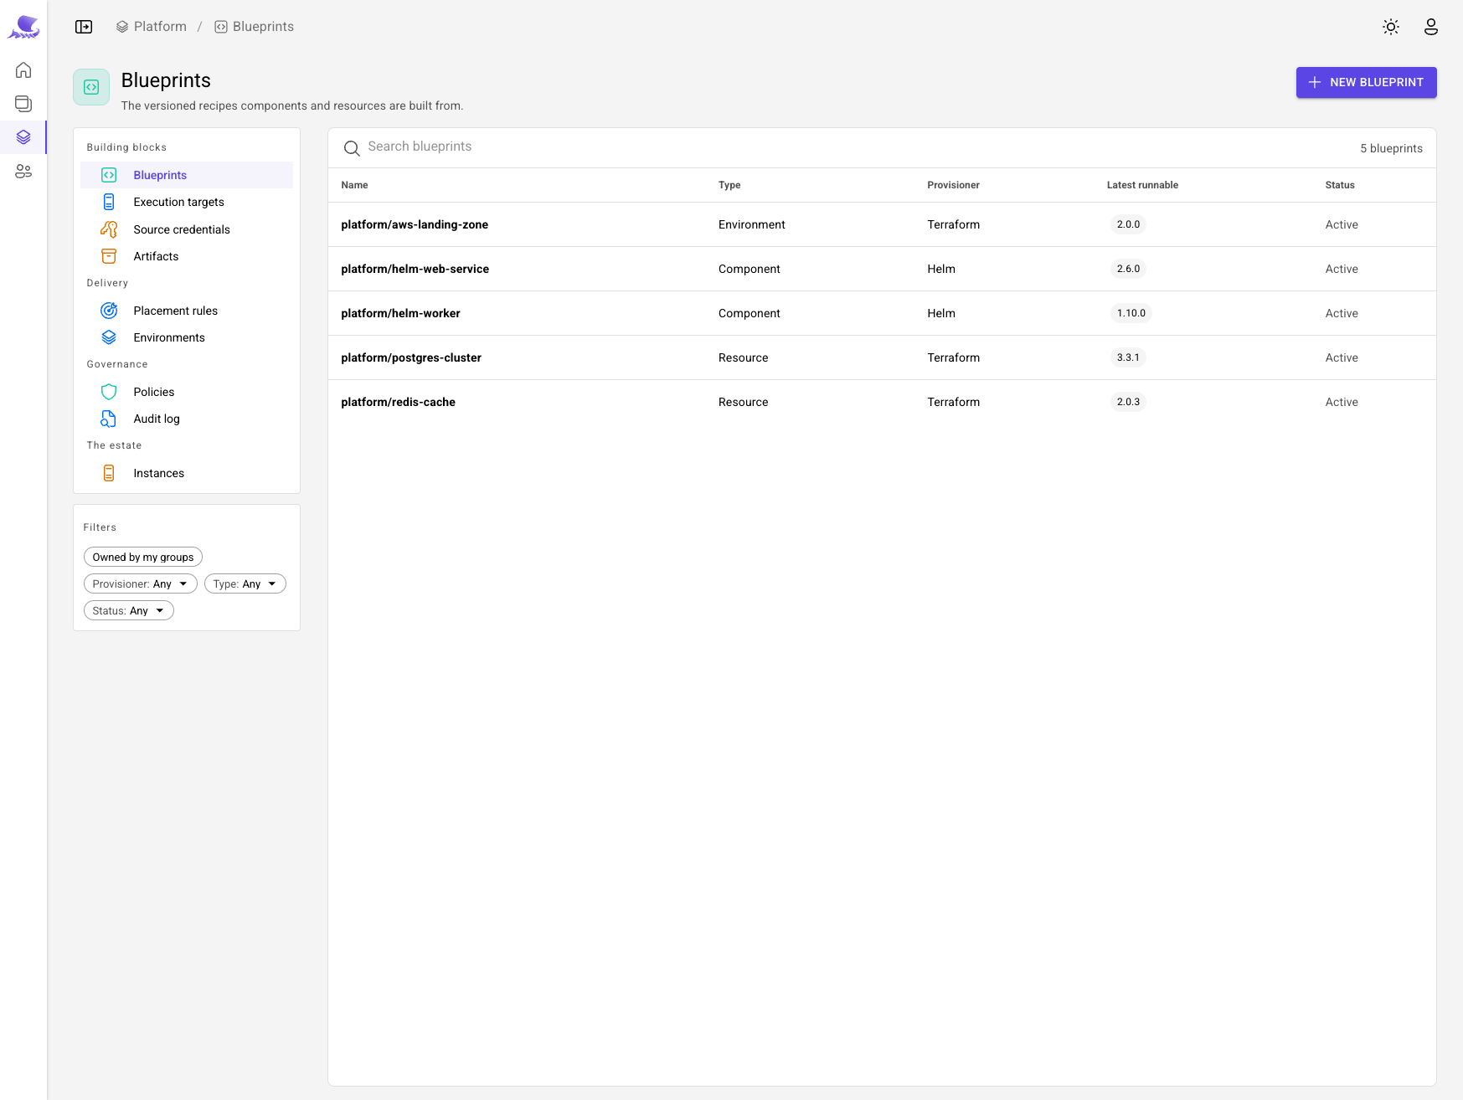
Task: Go to Source credentials
Action: (187, 229)
